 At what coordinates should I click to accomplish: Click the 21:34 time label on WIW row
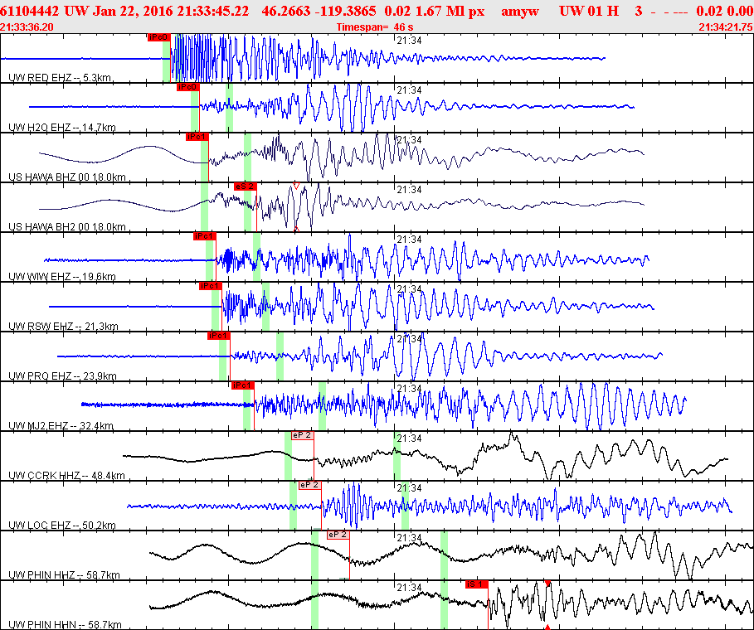pos(409,240)
